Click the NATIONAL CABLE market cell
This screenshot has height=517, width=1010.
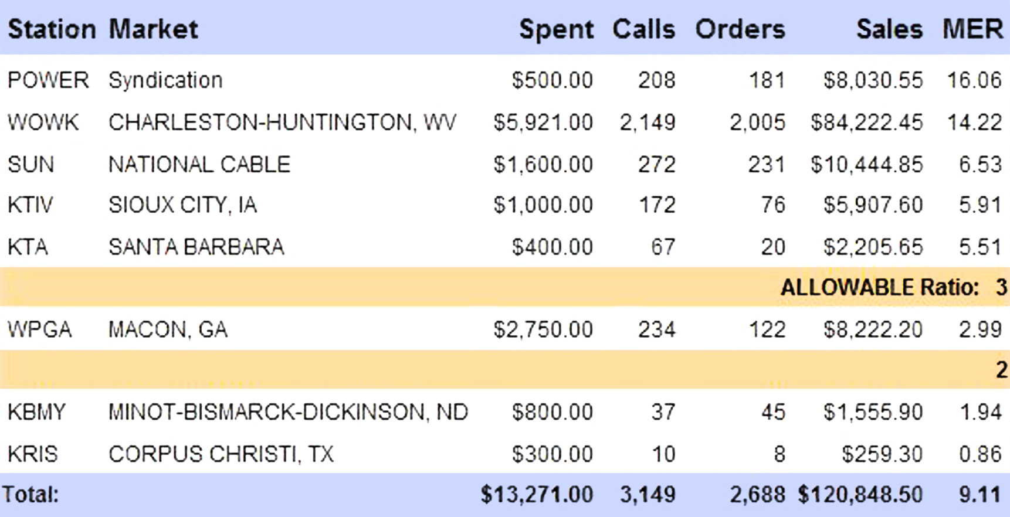click(x=199, y=165)
